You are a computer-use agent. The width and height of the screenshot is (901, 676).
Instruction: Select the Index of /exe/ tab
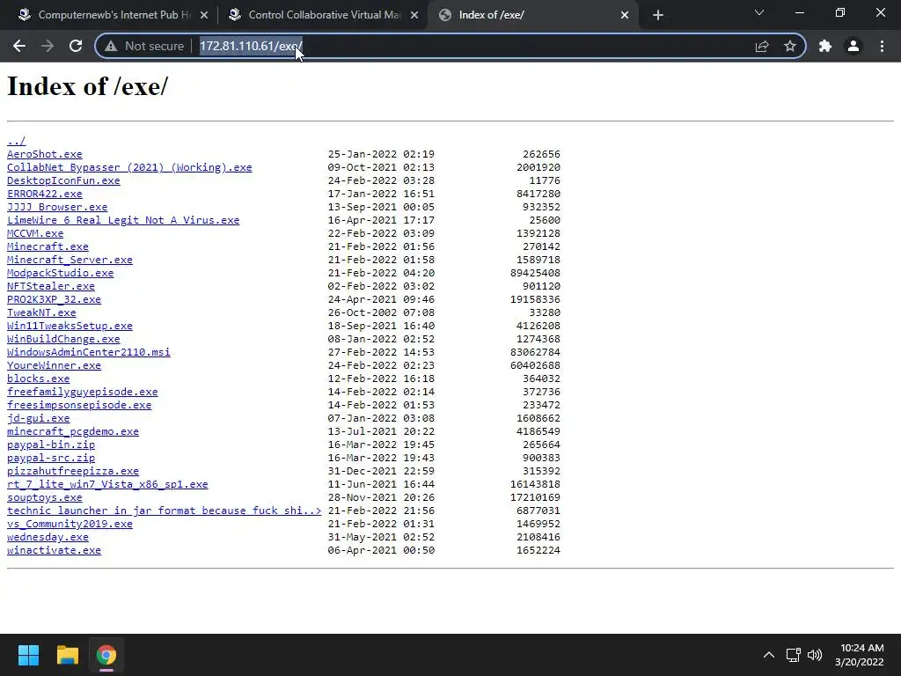tap(533, 15)
